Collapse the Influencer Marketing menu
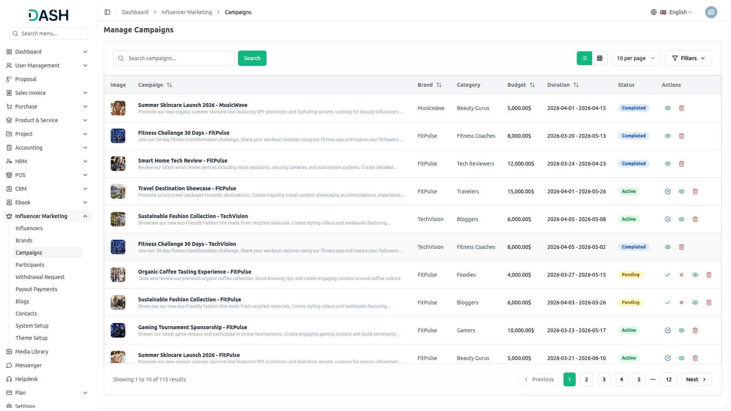Image resolution: width=731 pixels, height=411 pixels. click(x=85, y=216)
